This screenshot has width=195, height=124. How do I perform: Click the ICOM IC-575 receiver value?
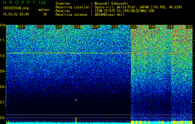[124, 11]
